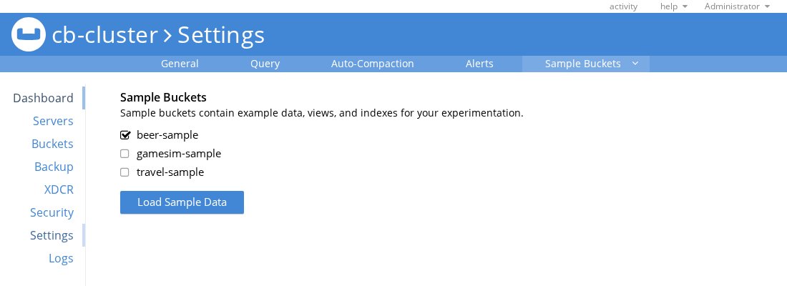Uncheck the beer-sample checkbox

tap(125, 135)
